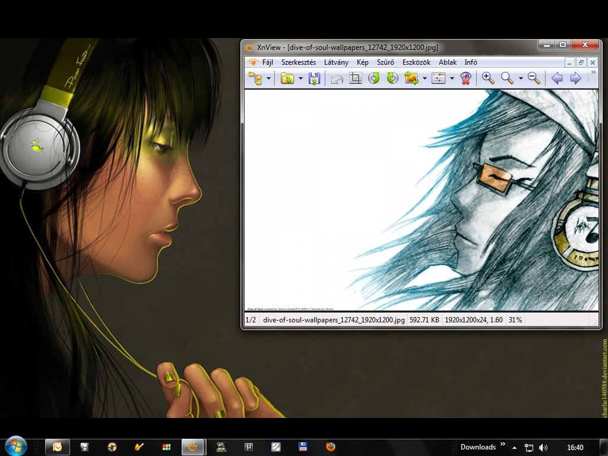Open the adjust sliders icon in toolbar

[x=438, y=78]
